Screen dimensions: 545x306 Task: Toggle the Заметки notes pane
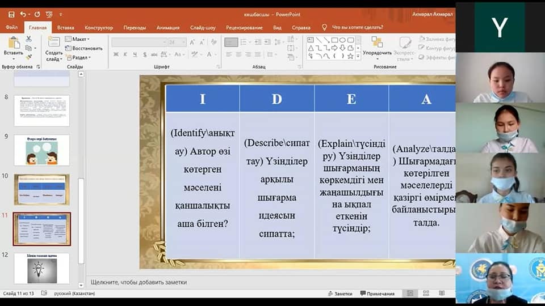pos(339,294)
